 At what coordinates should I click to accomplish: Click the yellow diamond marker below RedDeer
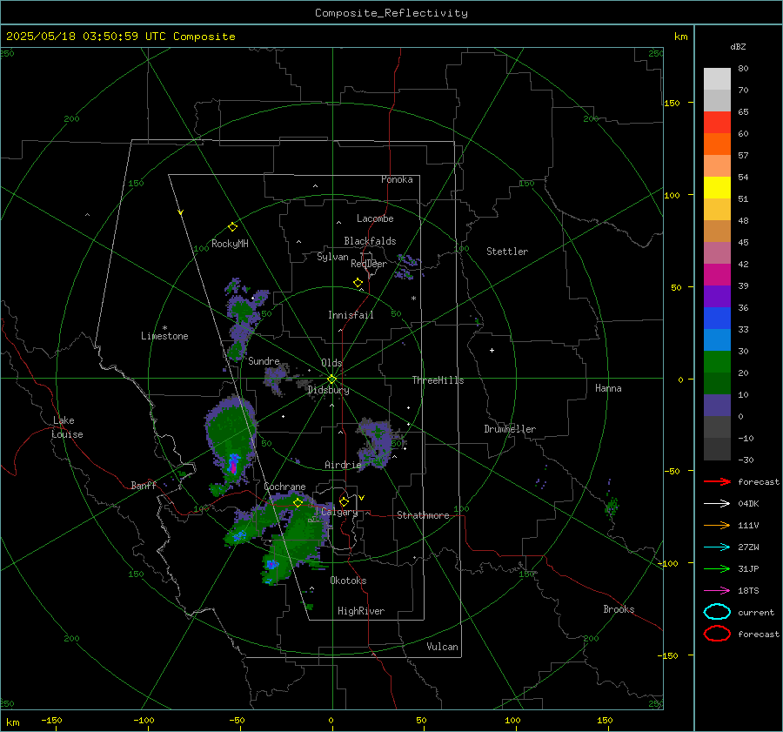358,283
